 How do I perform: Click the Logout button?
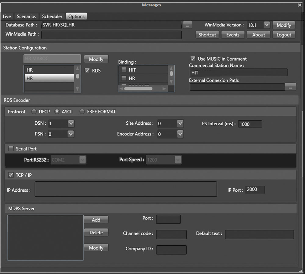point(284,35)
